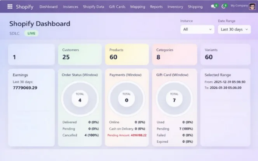Click the Selected Range heading
Image resolution: width=258 pixels, height=161 pixels.
[218, 75]
